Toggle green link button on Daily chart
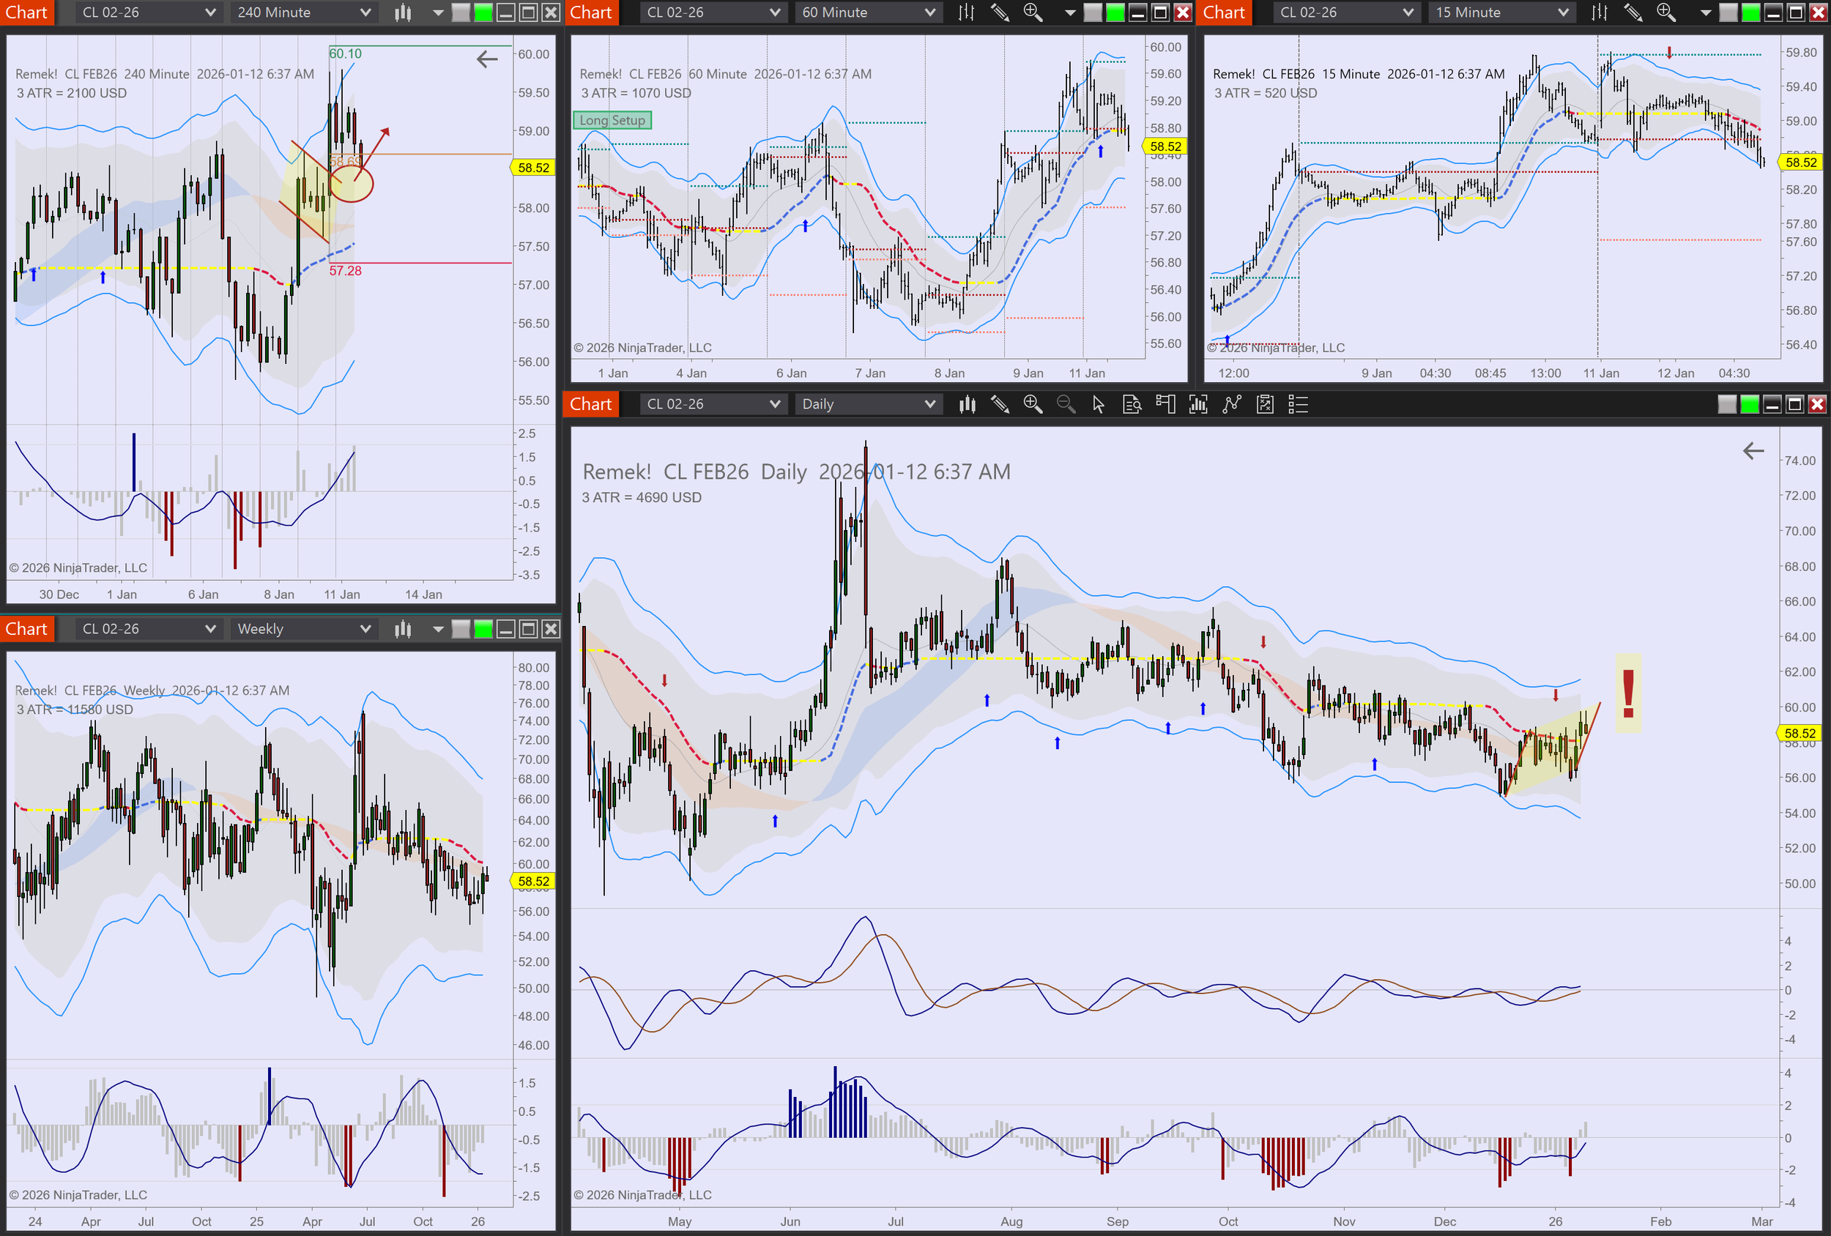1831x1236 pixels. [x=1749, y=404]
